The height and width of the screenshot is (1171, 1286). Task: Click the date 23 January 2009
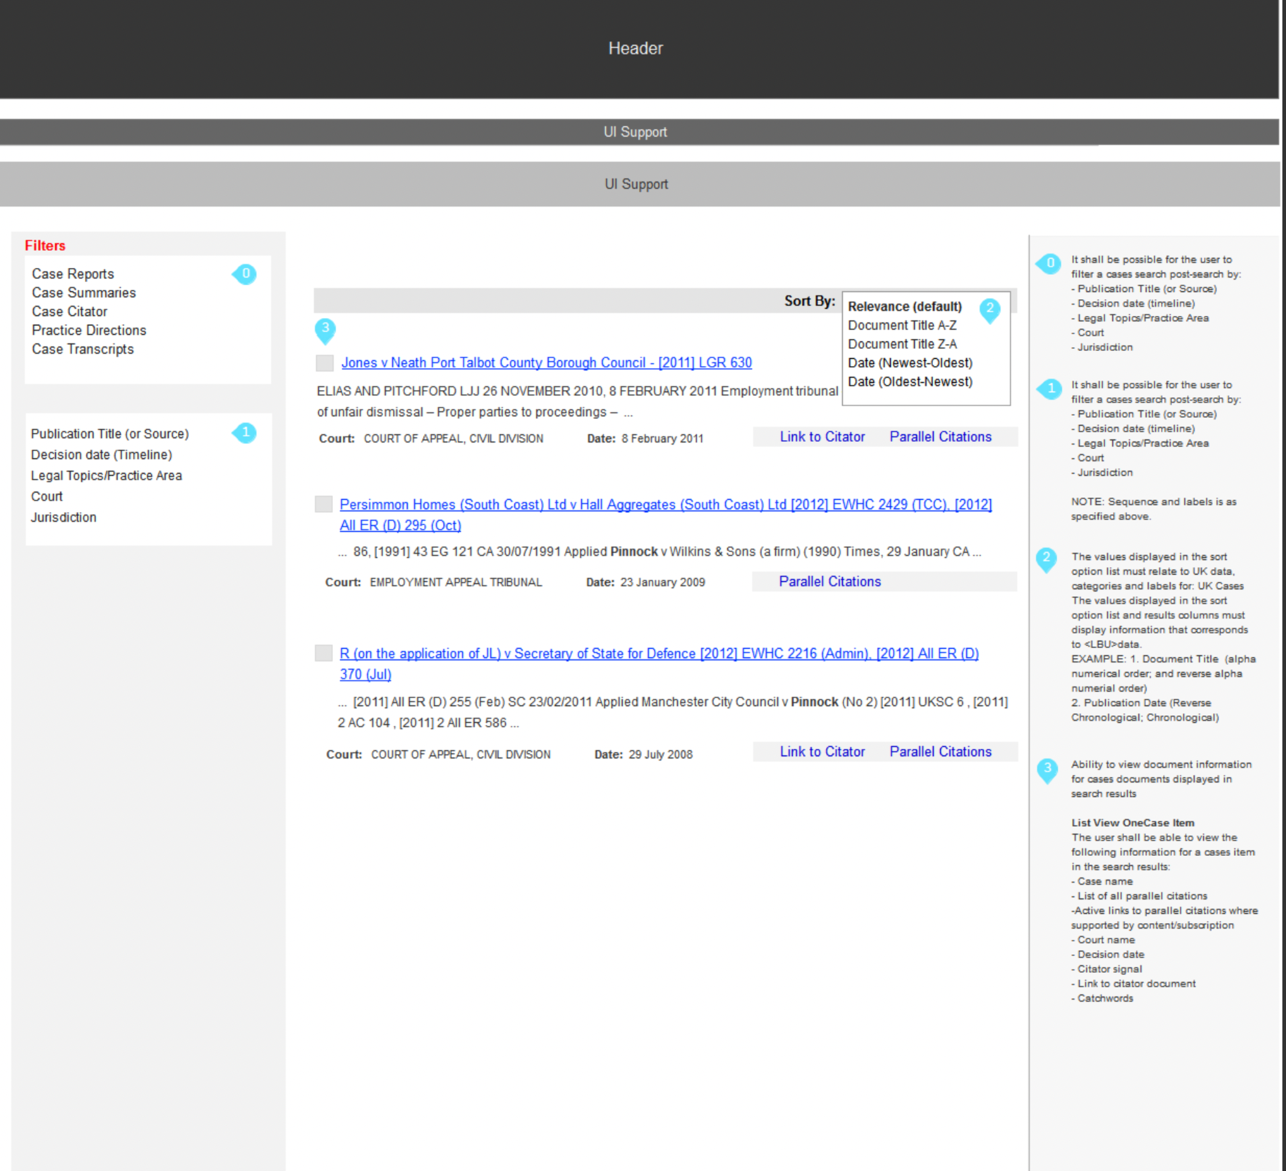(662, 582)
